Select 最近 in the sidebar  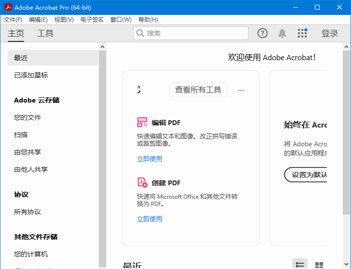point(53,58)
